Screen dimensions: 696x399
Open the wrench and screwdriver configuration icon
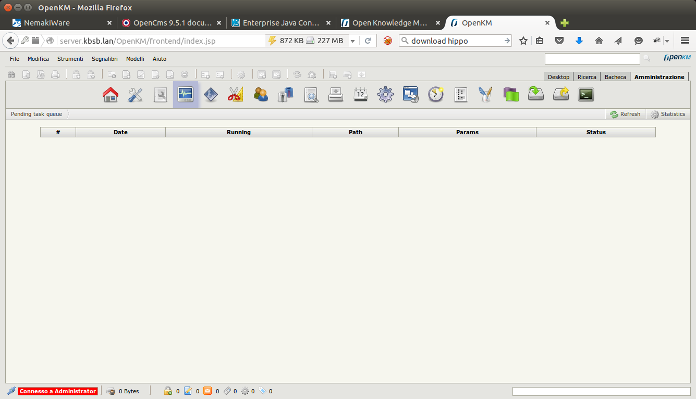pos(136,95)
